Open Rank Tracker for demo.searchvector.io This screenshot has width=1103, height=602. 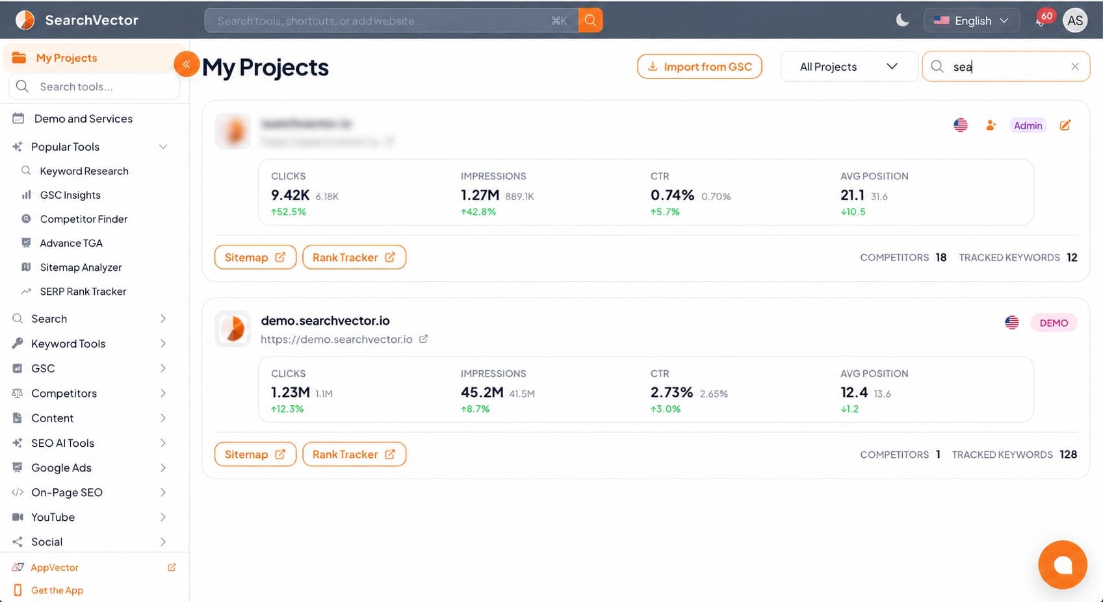[354, 455]
